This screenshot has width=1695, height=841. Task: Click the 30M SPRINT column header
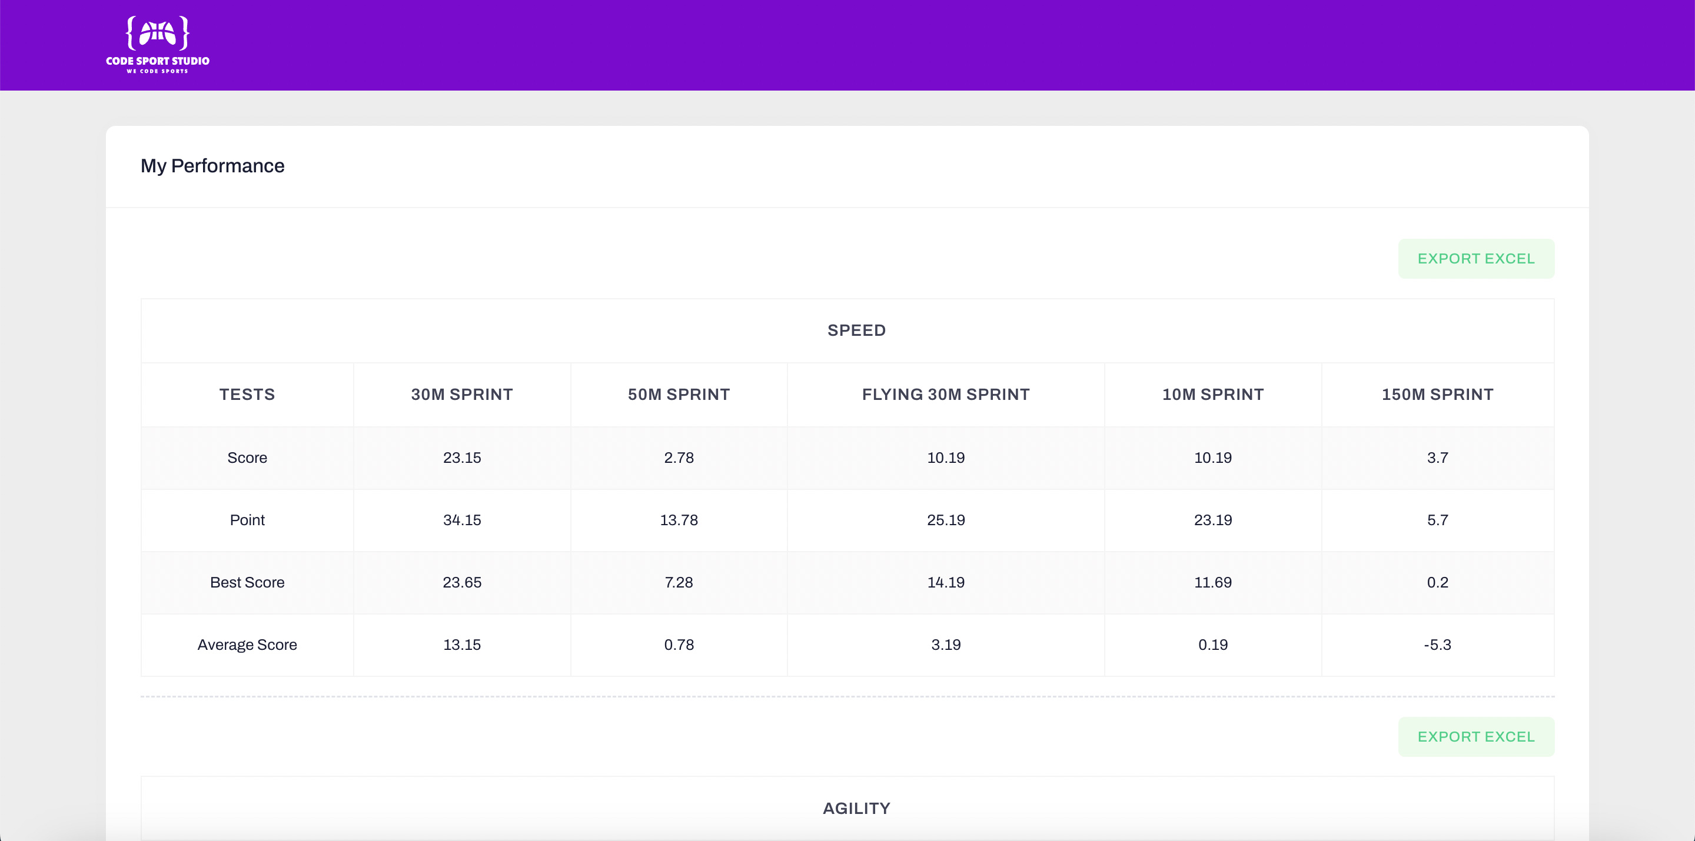[x=461, y=395]
